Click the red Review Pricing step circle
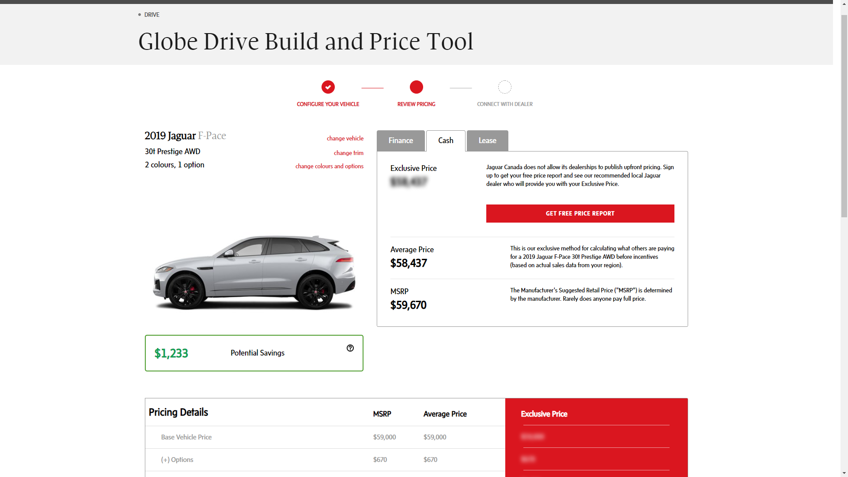848x477 pixels. [416, 87]
